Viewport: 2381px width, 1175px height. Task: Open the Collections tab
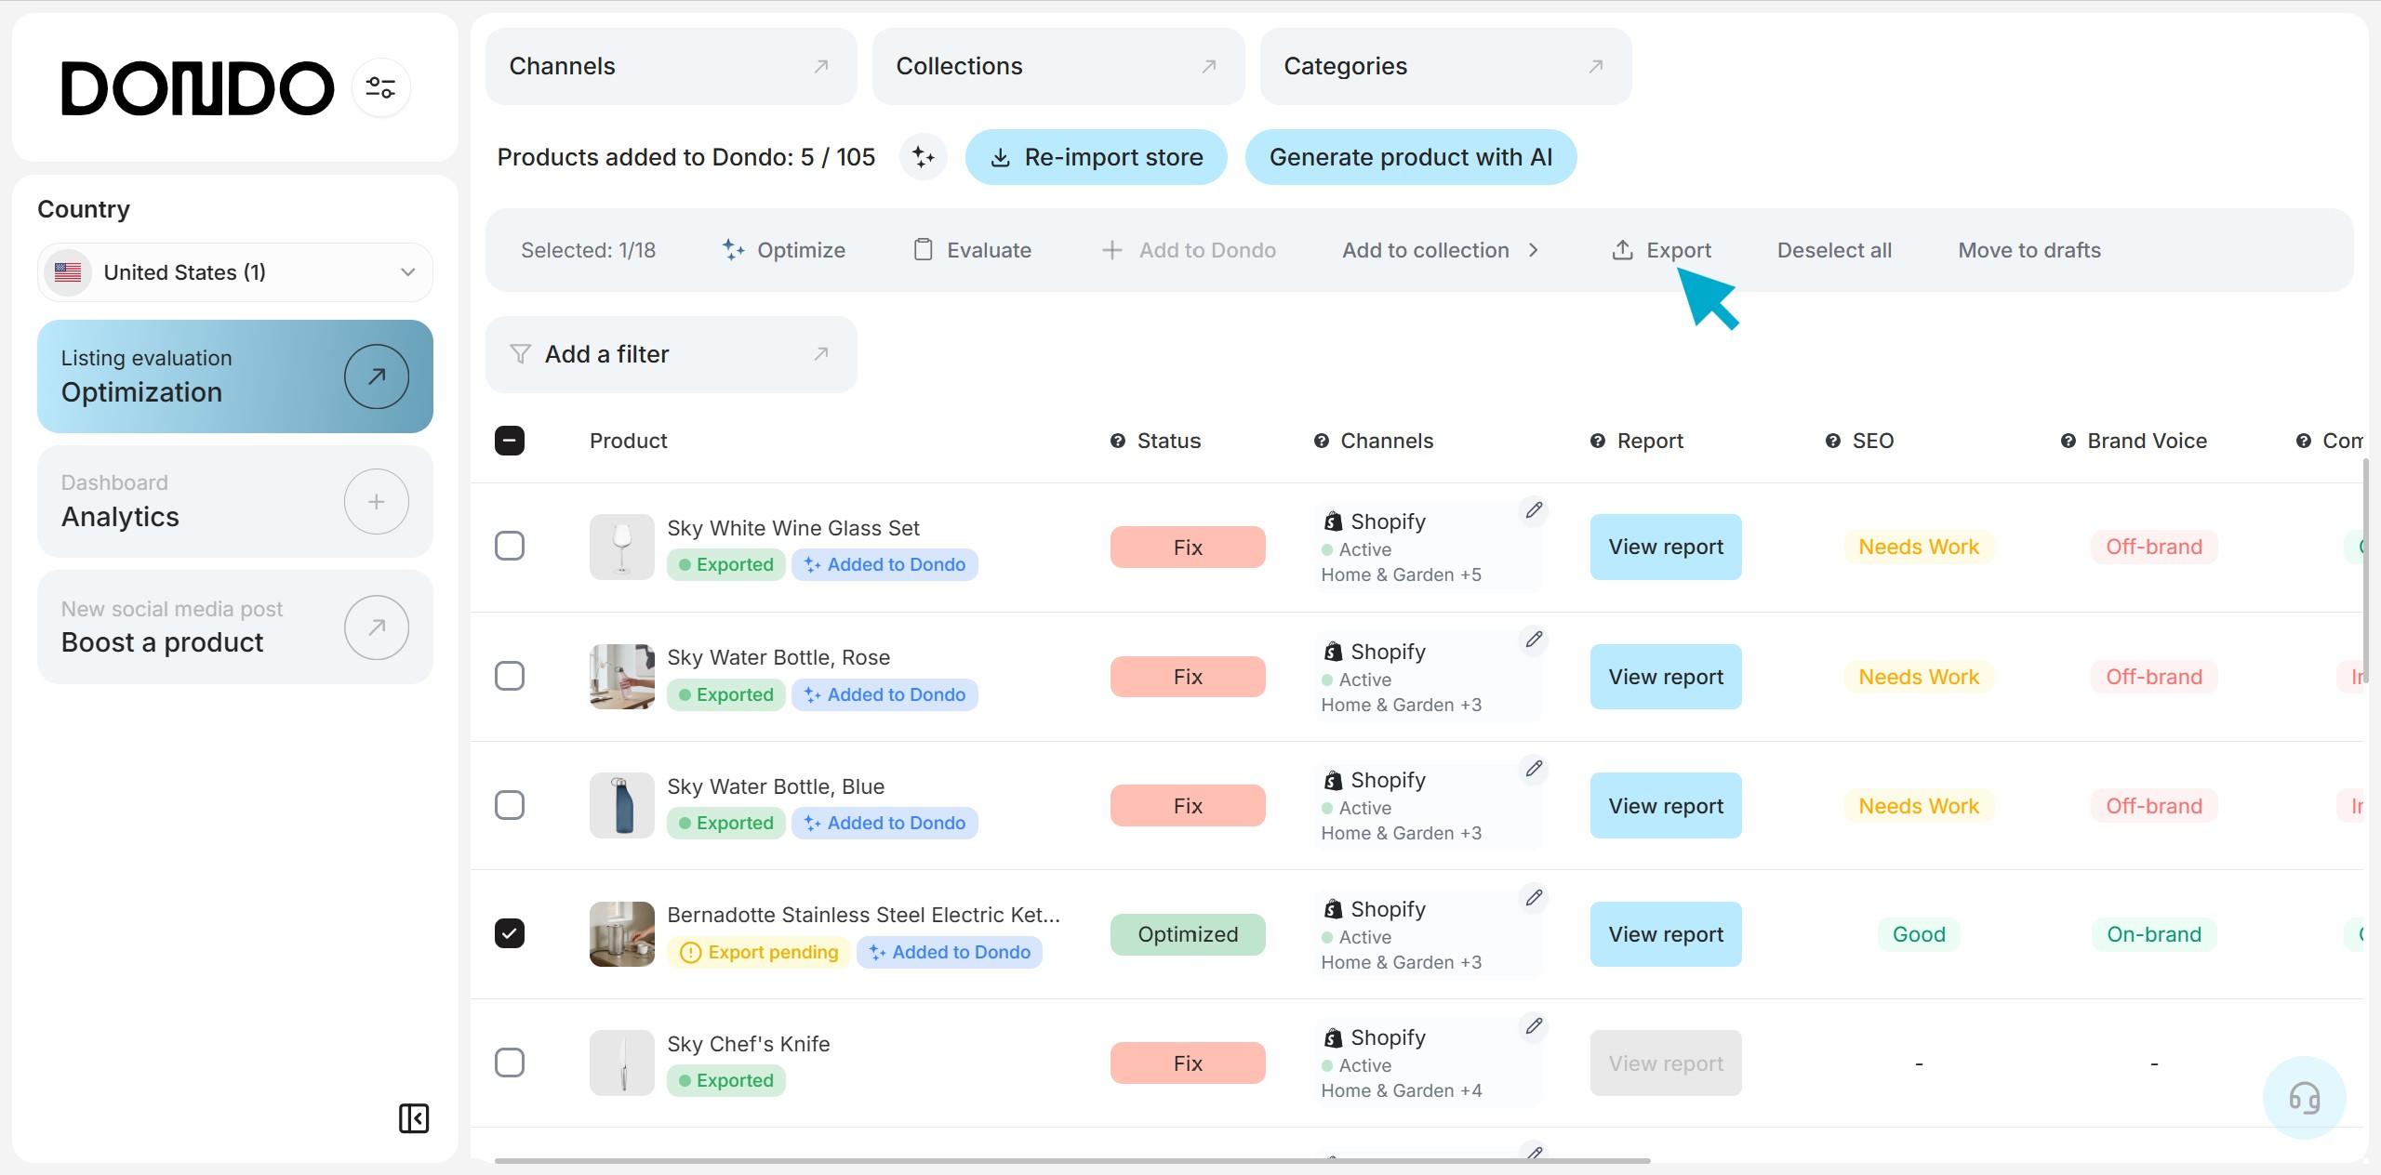1057,66
